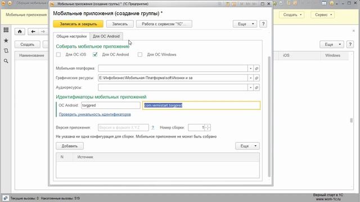
Task: Uncheck the Для ОС Android checkbox
Action: pos(95,54)
